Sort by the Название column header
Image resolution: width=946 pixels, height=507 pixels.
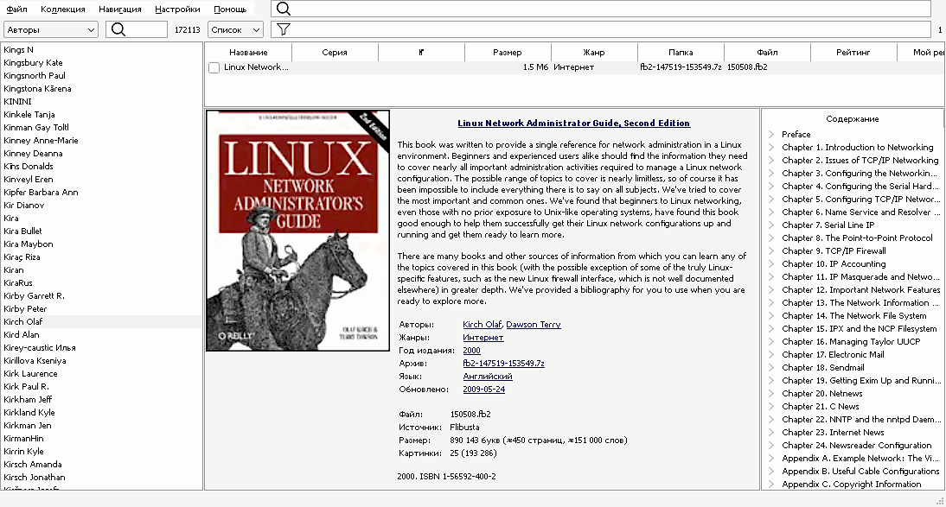coord(248,53)
